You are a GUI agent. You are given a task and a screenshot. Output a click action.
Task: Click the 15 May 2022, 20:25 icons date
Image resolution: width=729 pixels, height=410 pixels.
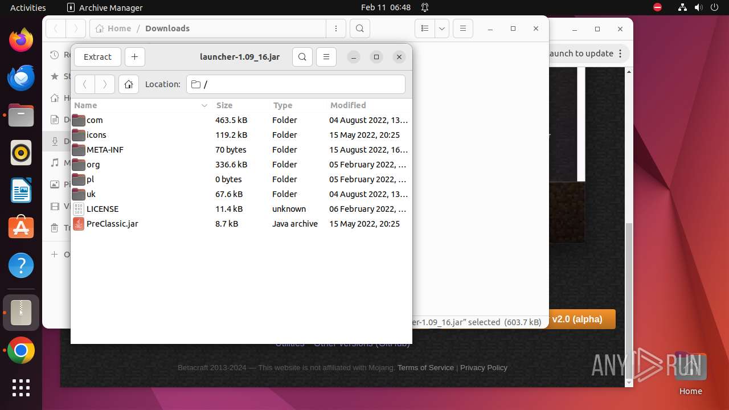364,135
